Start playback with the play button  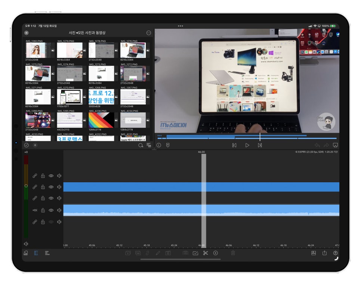(x=247, y=145)
